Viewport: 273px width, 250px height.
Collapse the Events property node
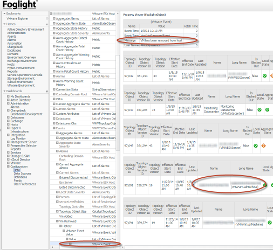pos(54,128)
